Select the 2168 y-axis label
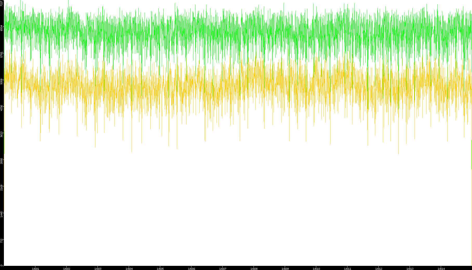The image size is (472, 270). click(x=2, y=187)
